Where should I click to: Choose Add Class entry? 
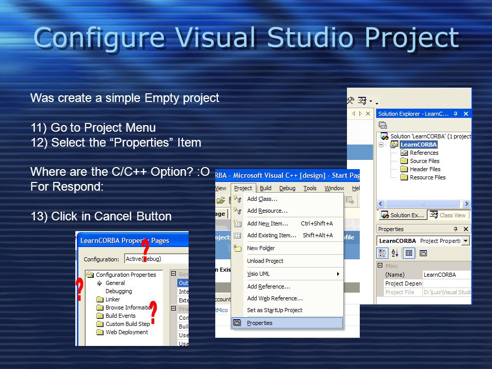262,199
